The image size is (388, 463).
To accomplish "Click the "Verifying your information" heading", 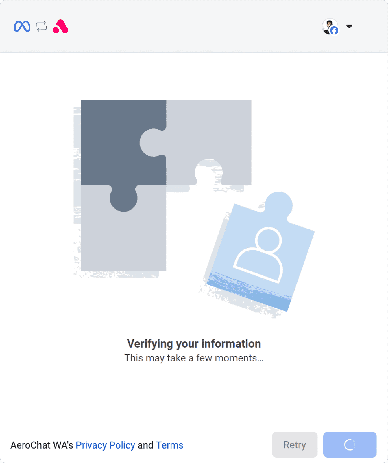I will [x=194, y=344].
